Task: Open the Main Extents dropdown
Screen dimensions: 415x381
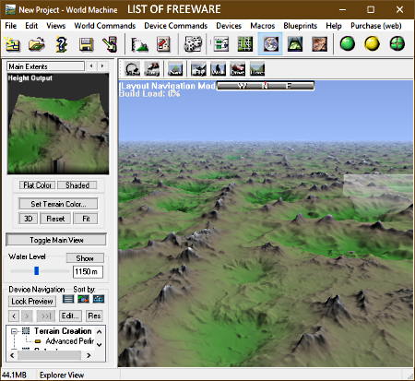Action: click(45, 66)
